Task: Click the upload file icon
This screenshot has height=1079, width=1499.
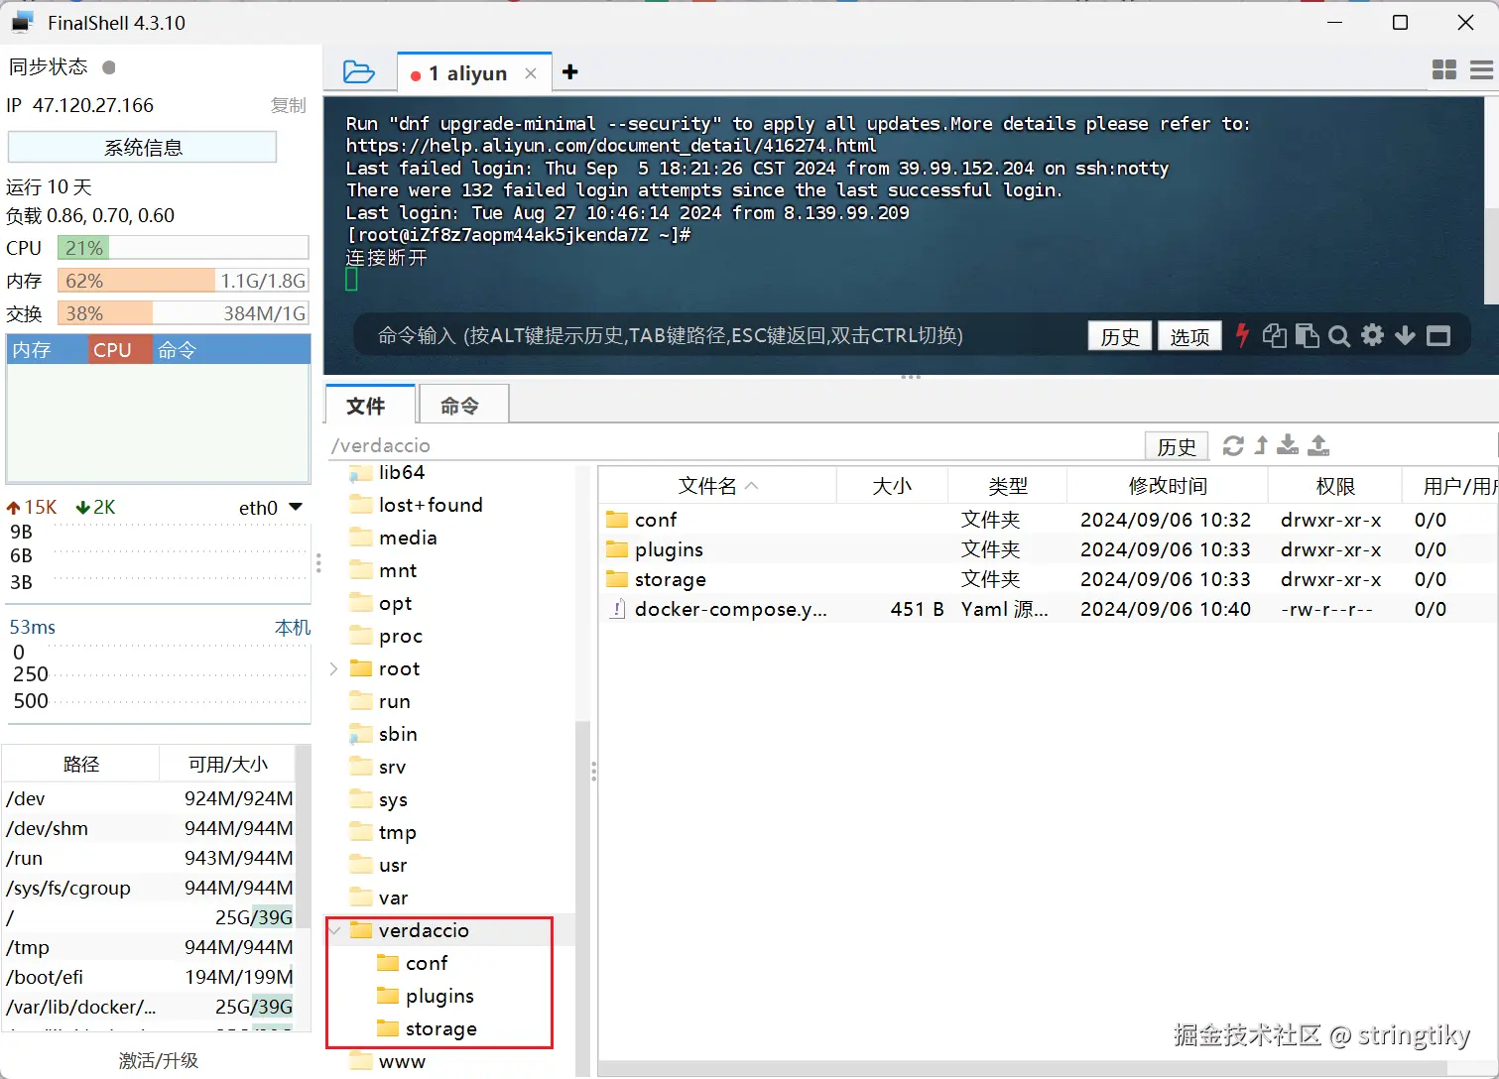Action: pos(1318,445)
